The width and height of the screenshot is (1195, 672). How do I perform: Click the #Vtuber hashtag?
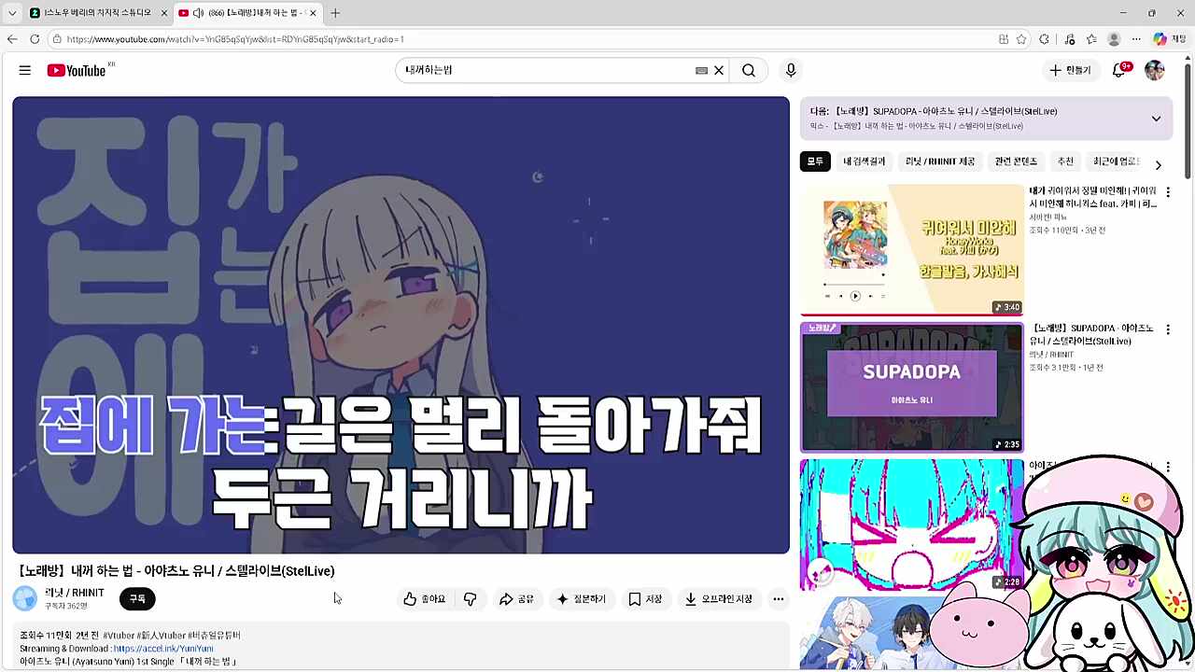click(119, 636)
